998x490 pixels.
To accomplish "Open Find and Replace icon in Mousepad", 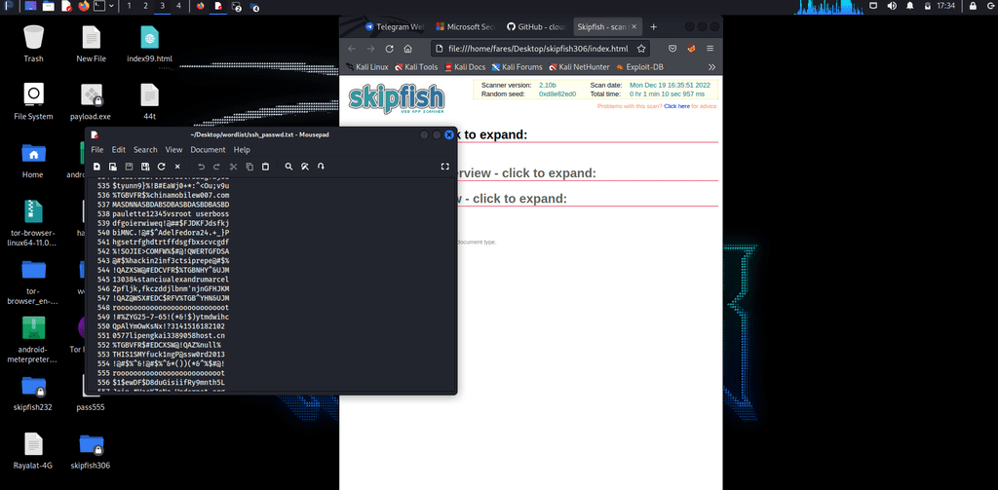I will point(305,167).
